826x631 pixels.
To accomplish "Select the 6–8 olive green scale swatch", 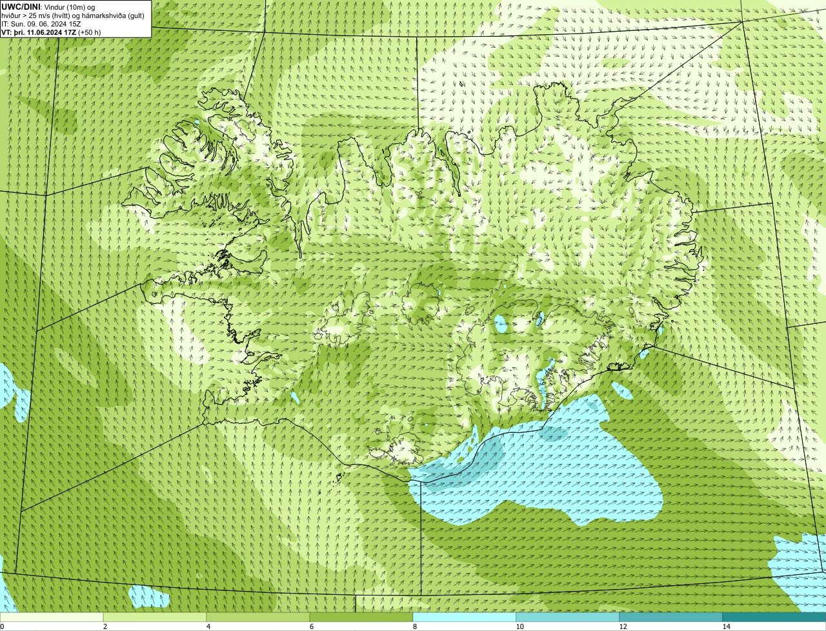I will coord(361,617).
